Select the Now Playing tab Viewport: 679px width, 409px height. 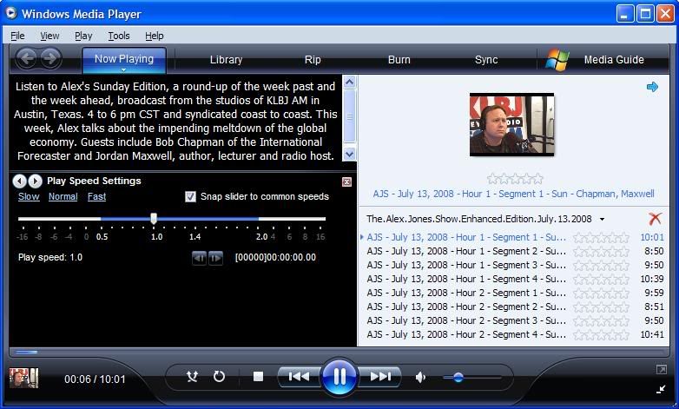[x=124, y=59]
